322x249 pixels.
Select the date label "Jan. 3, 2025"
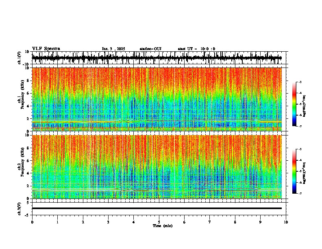[113, 49]
